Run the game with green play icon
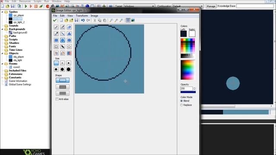Viewport: 276px width, 155px height. (26, 6)
